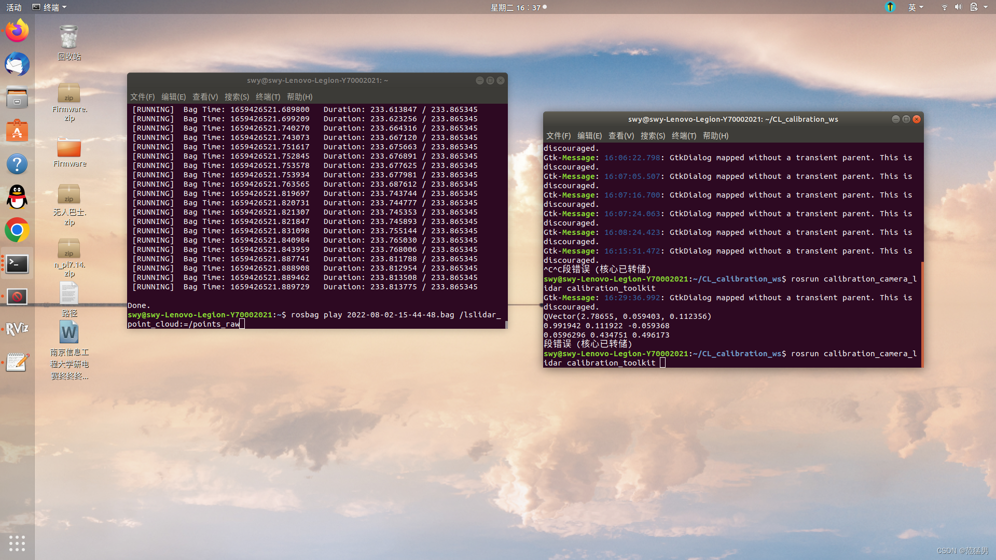Close the left rosbag terminal window
This screenshot has width=996, height=560.
point(501,80)
